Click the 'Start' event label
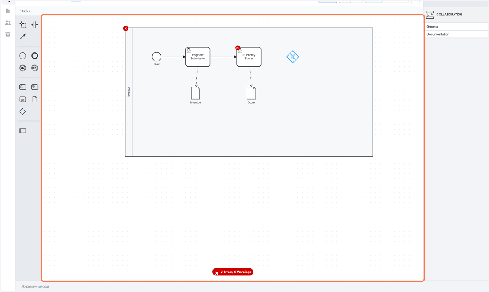The image size is (489, 292). pyautogui.click(x=157, y=64)
